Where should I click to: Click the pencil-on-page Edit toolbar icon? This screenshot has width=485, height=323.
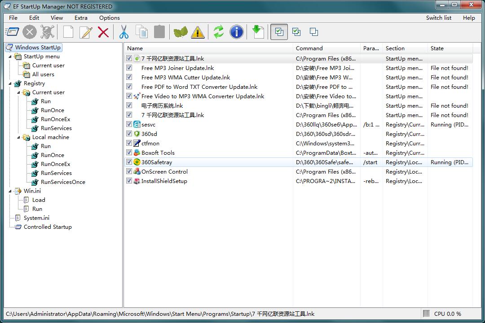click(x=86, y=32)
